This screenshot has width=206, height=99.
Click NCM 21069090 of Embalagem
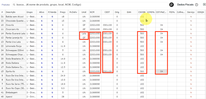click(95, 93)
